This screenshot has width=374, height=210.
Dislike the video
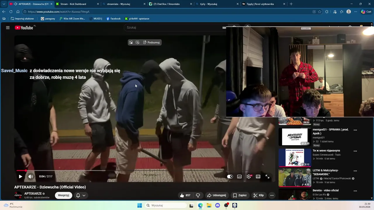click(198, 195)
